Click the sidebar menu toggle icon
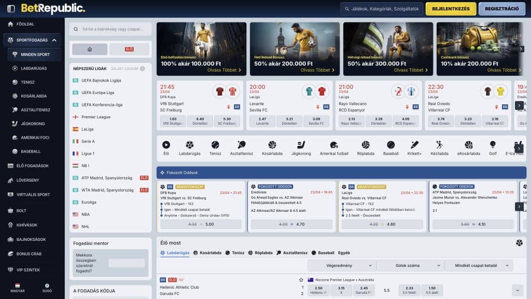Screen dimensions: 531x299 pos(11,9)
